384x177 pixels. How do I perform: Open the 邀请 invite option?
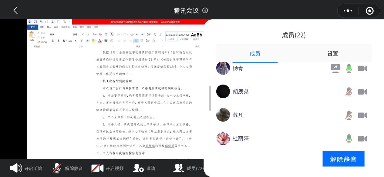[144, 168]
